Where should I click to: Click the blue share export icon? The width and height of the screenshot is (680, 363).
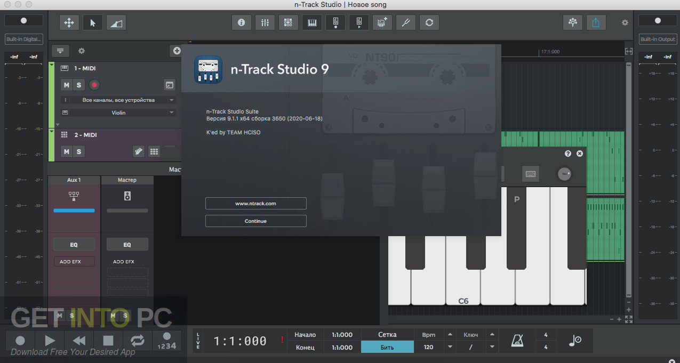pos(596,22)
